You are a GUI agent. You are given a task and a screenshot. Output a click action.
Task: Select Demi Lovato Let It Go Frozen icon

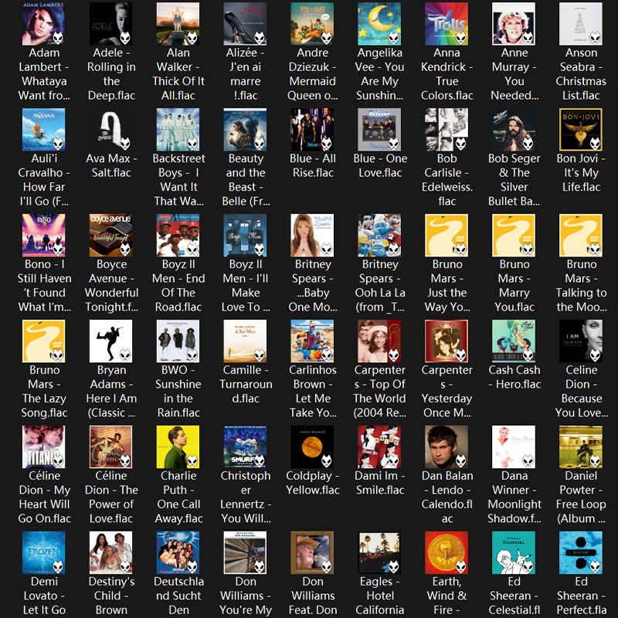(44, 552)
